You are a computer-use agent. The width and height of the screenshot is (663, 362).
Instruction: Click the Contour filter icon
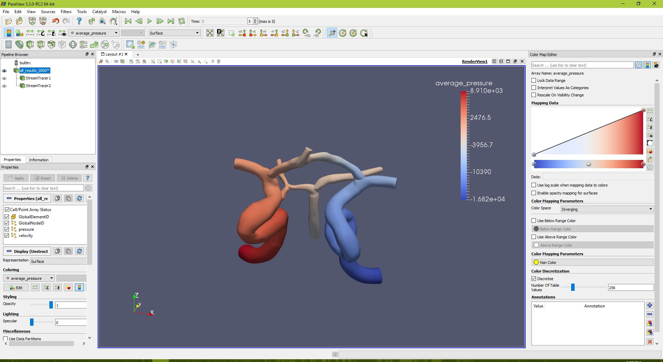19,45
